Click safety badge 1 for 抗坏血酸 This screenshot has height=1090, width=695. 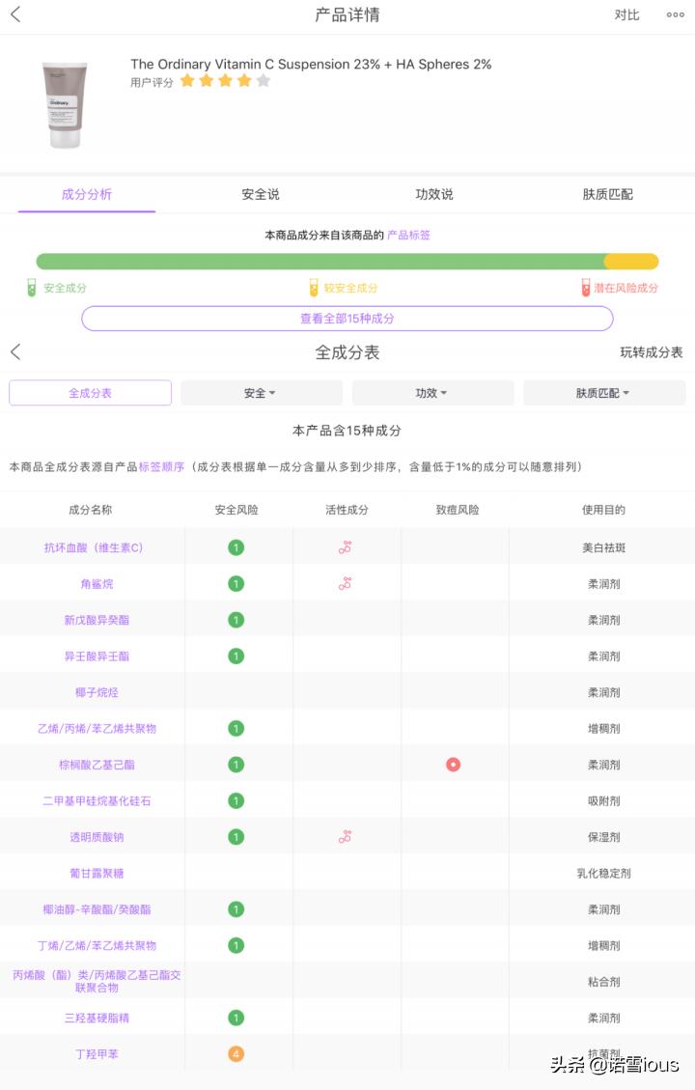pyautogui.click(x=236, y=547)
